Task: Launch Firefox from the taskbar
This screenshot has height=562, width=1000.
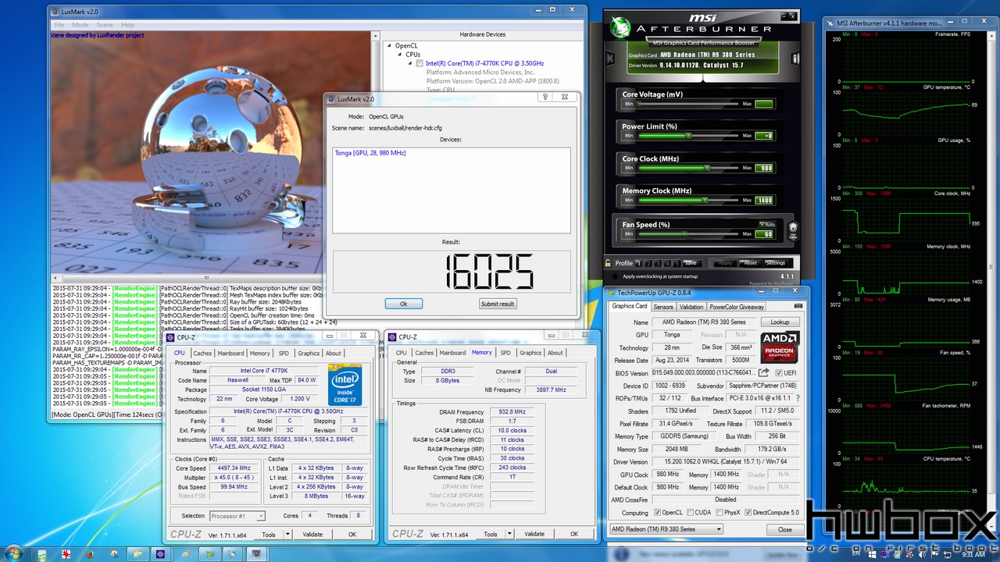Action: pos(91,554)
